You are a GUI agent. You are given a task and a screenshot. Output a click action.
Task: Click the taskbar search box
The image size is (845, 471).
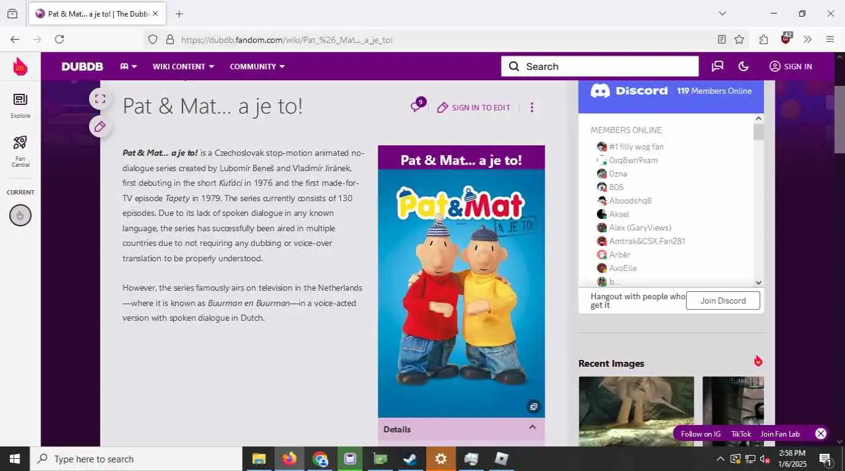point(136,459)
